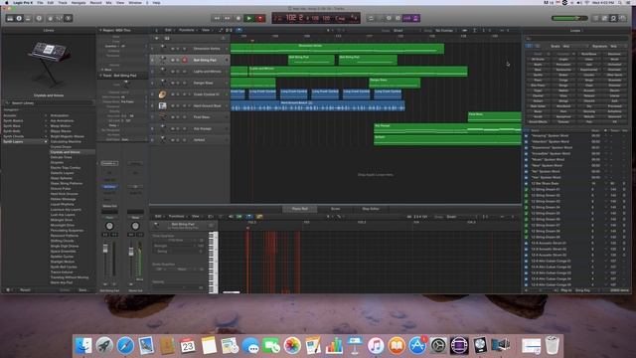
Task: Open Track menu in menu bar
Action: (63, 2)
